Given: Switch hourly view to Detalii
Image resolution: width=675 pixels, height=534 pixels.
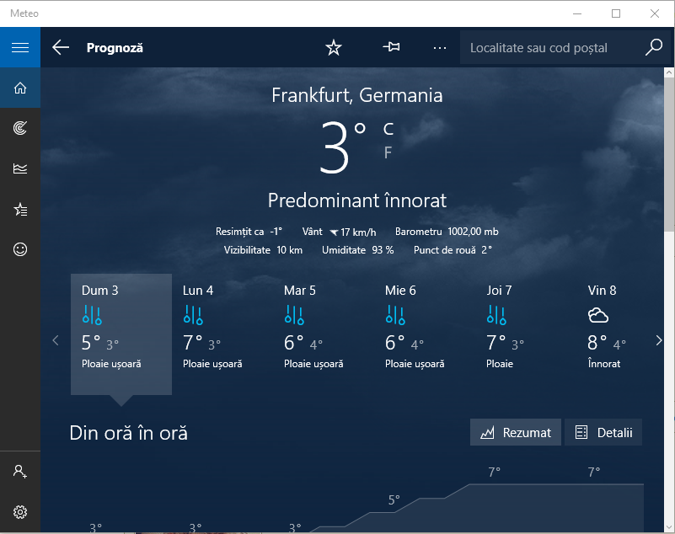Looking at the screenshot, I should click(x=603, y=432).
